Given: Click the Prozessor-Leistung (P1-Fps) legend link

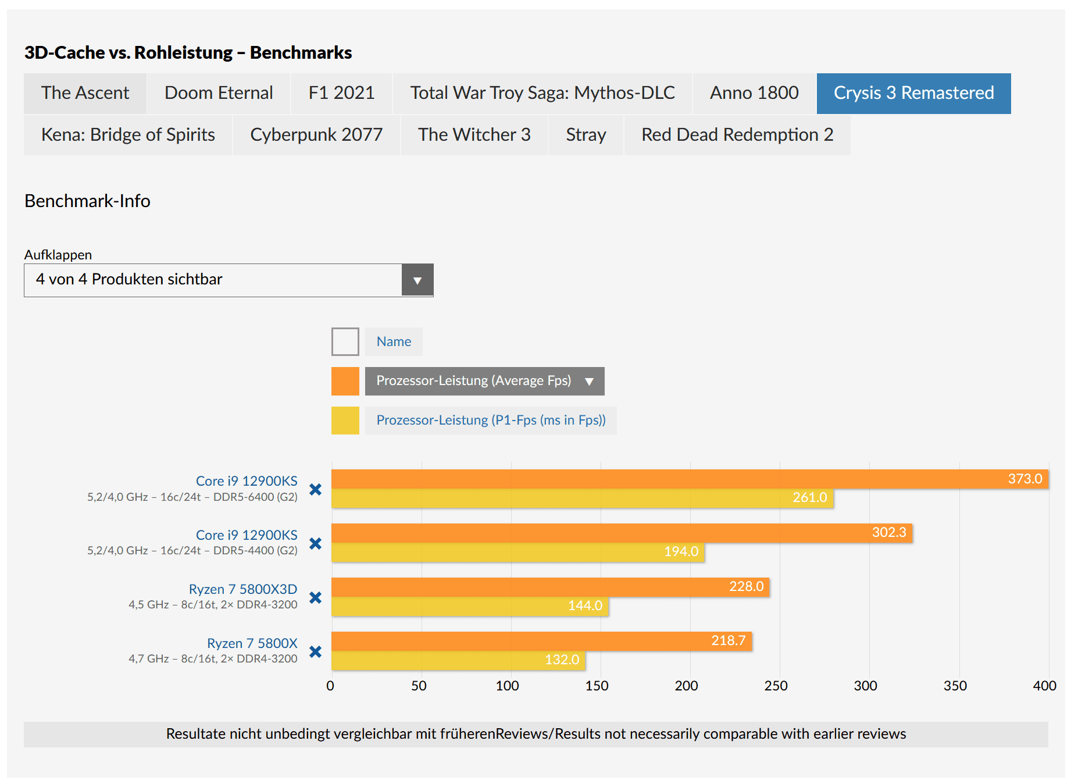Looking at the screenshot, I should tap(491, 421).
